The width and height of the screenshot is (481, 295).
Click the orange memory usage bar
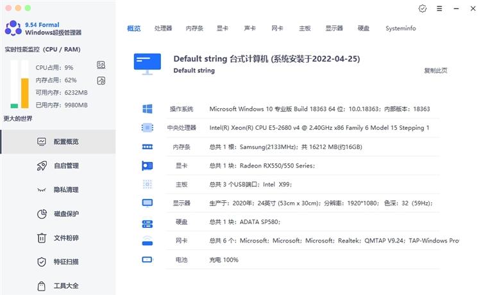coord(25,93)
